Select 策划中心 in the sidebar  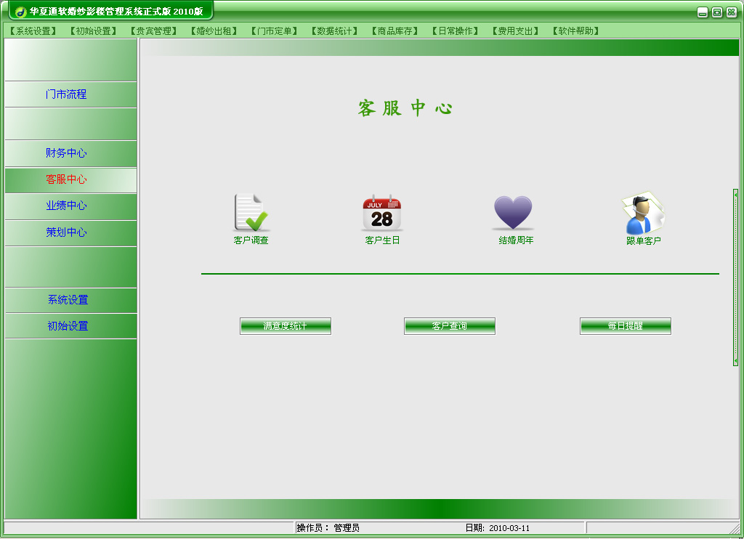70,232
